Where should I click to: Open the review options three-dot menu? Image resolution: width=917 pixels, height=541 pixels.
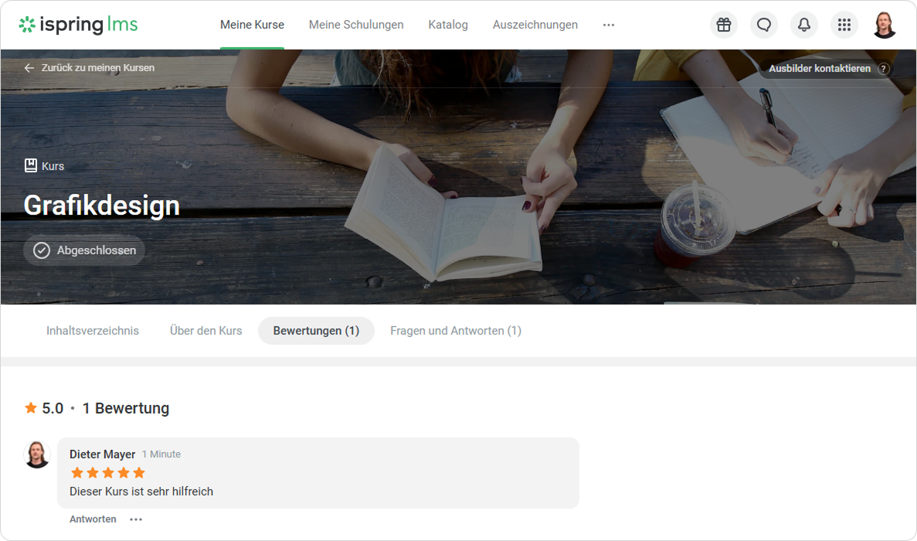point(136,519)
